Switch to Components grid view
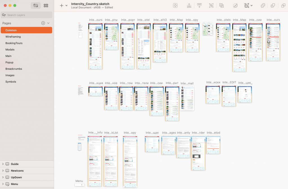288x189 pixels. pyautogui.click(x=46, y=6)
